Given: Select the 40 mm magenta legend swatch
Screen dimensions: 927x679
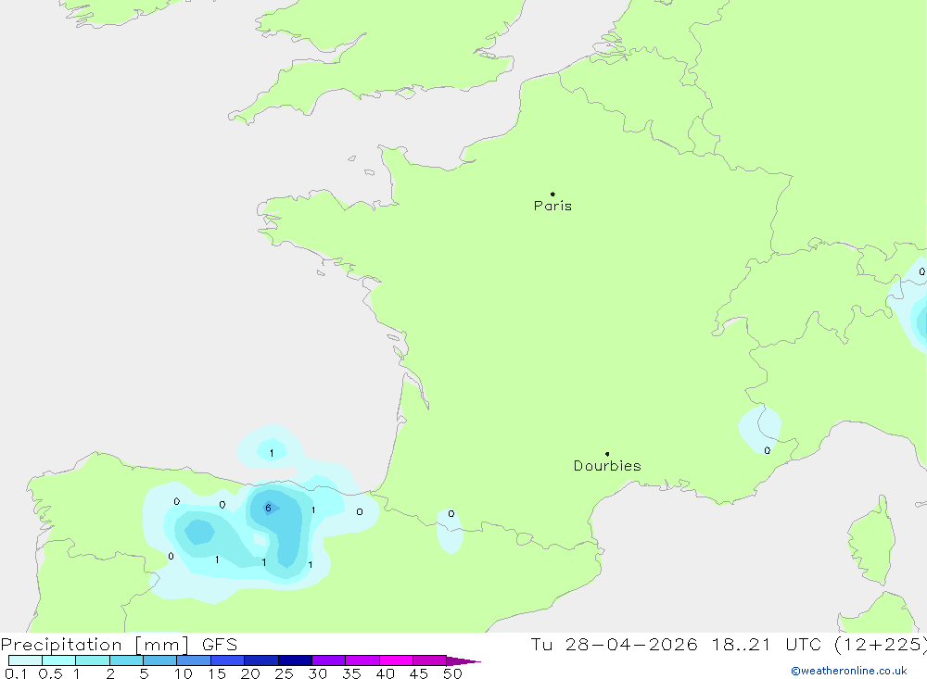Looking at the screenshot, I should pyautogui.click(x=396, y=660).
